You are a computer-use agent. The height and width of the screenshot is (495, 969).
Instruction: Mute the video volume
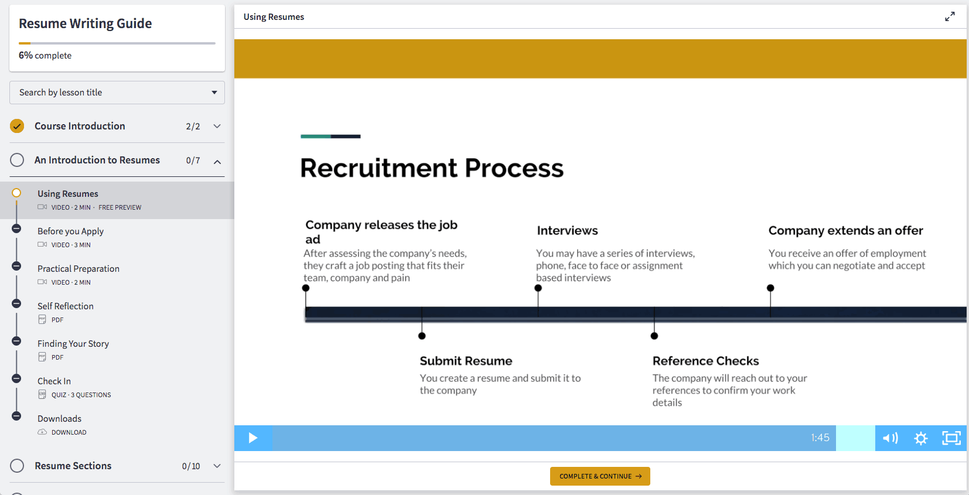coord(890,438)
